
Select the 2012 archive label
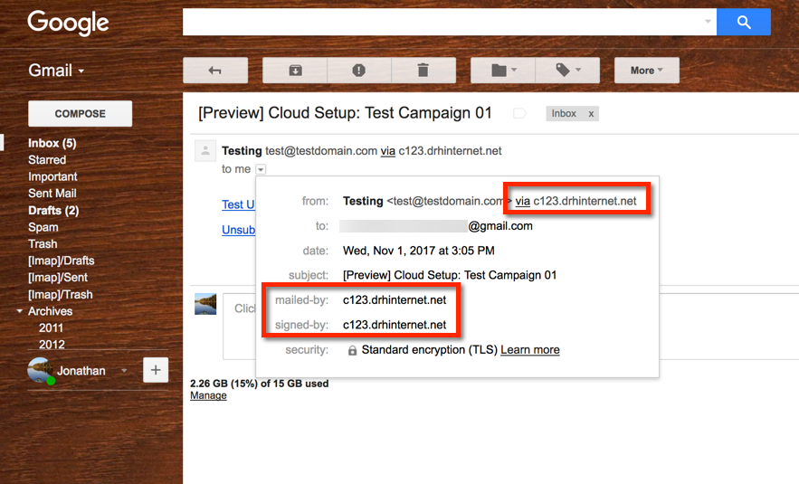52,345
